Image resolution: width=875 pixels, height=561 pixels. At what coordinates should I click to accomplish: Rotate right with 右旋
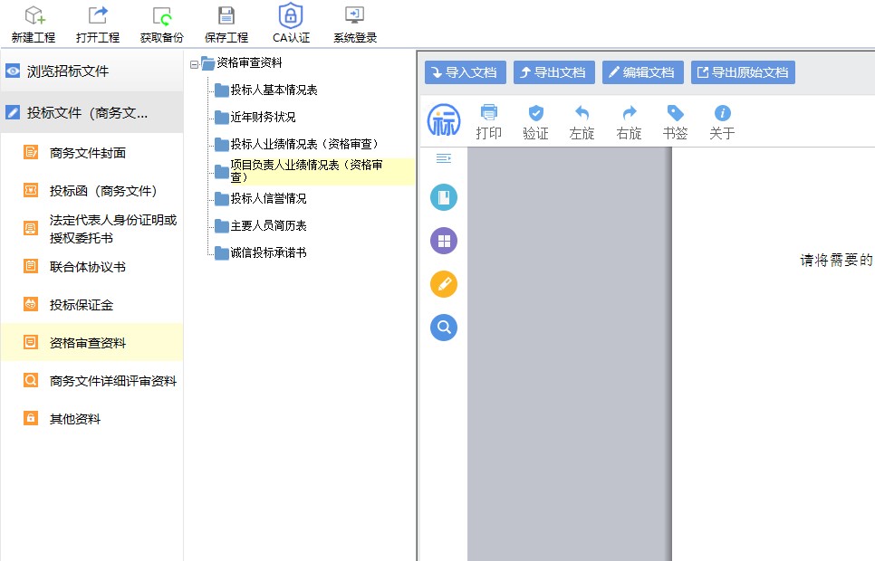pos(629,121)
